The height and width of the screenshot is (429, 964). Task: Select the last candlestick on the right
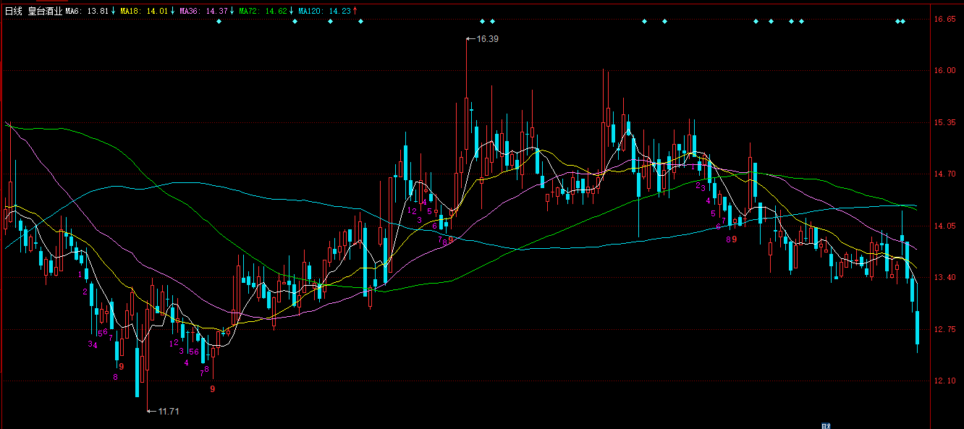[917, 328]
